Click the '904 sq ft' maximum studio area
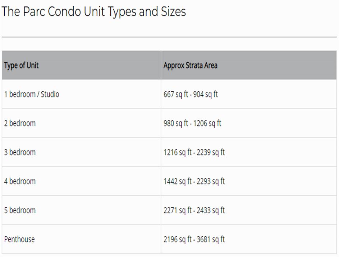This screenshot has height=257, width=339. (x=206, y=95)
